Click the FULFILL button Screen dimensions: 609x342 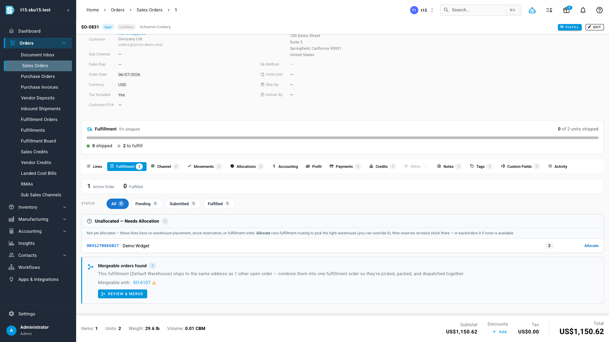coord(570,27)
